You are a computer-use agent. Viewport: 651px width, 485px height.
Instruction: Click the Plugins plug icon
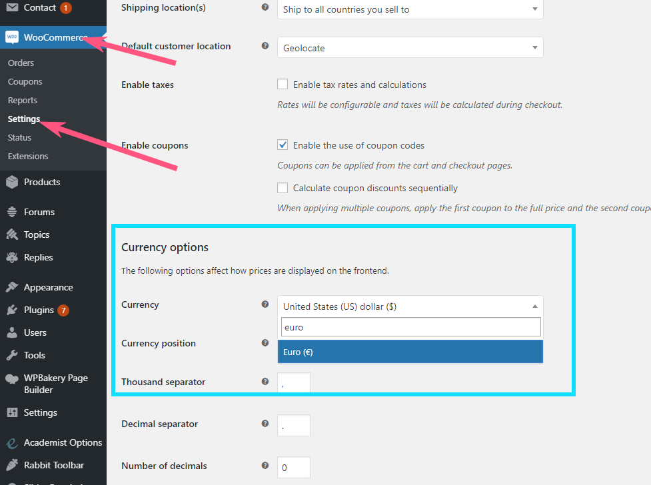click(x=12, y=310)
